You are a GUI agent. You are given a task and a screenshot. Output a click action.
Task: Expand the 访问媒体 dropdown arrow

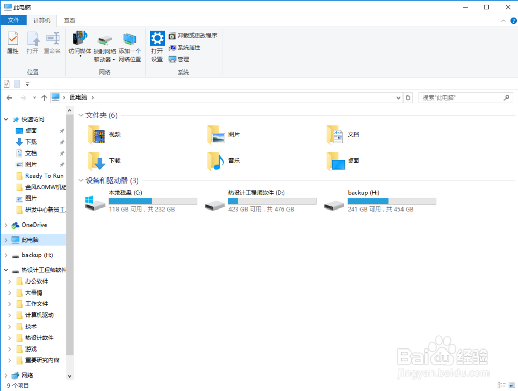tap(79, 54)
